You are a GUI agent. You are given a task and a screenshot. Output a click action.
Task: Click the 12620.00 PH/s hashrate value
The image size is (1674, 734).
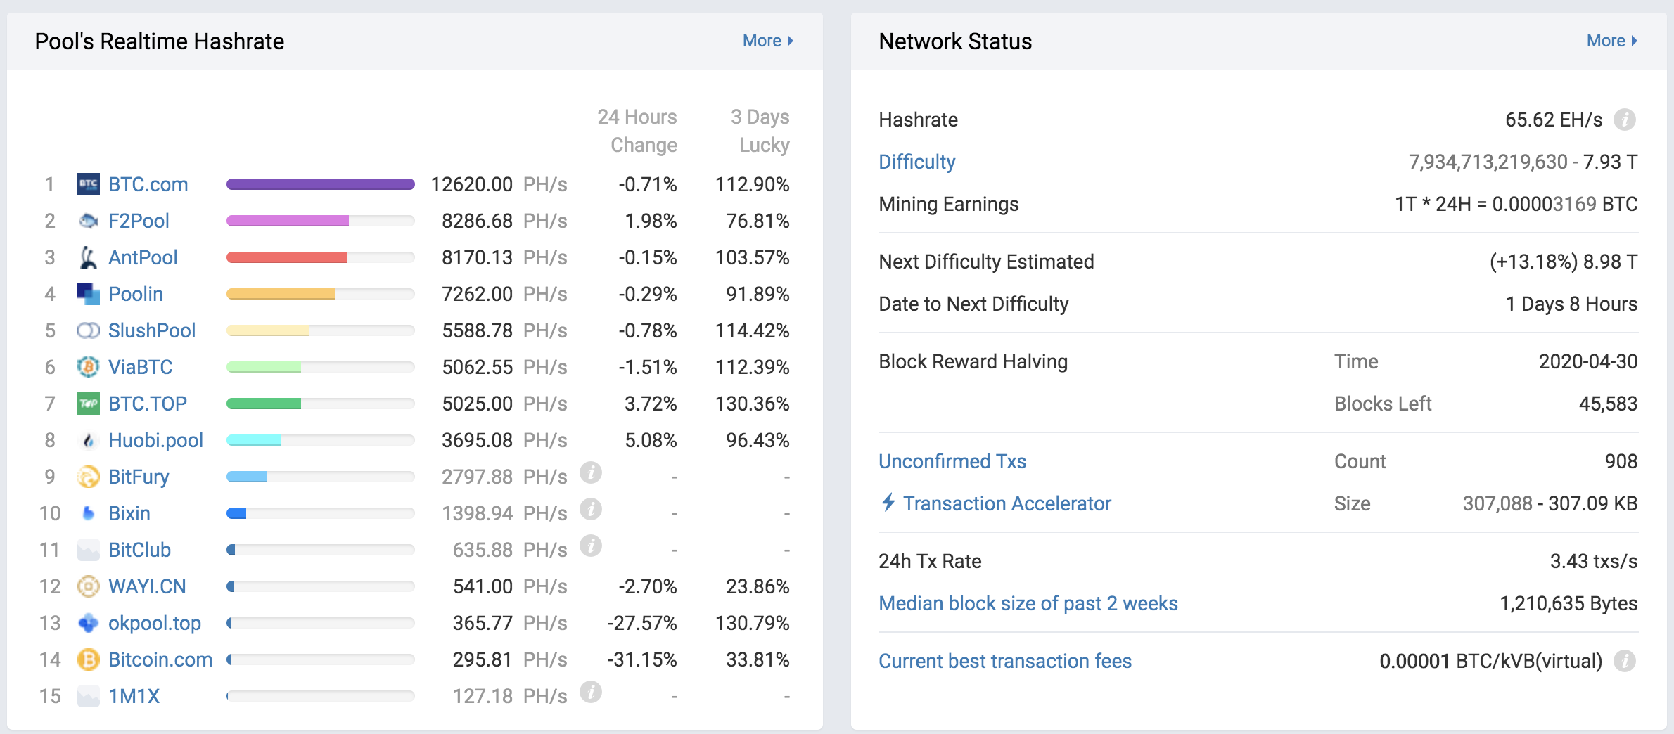coord(499,184)
